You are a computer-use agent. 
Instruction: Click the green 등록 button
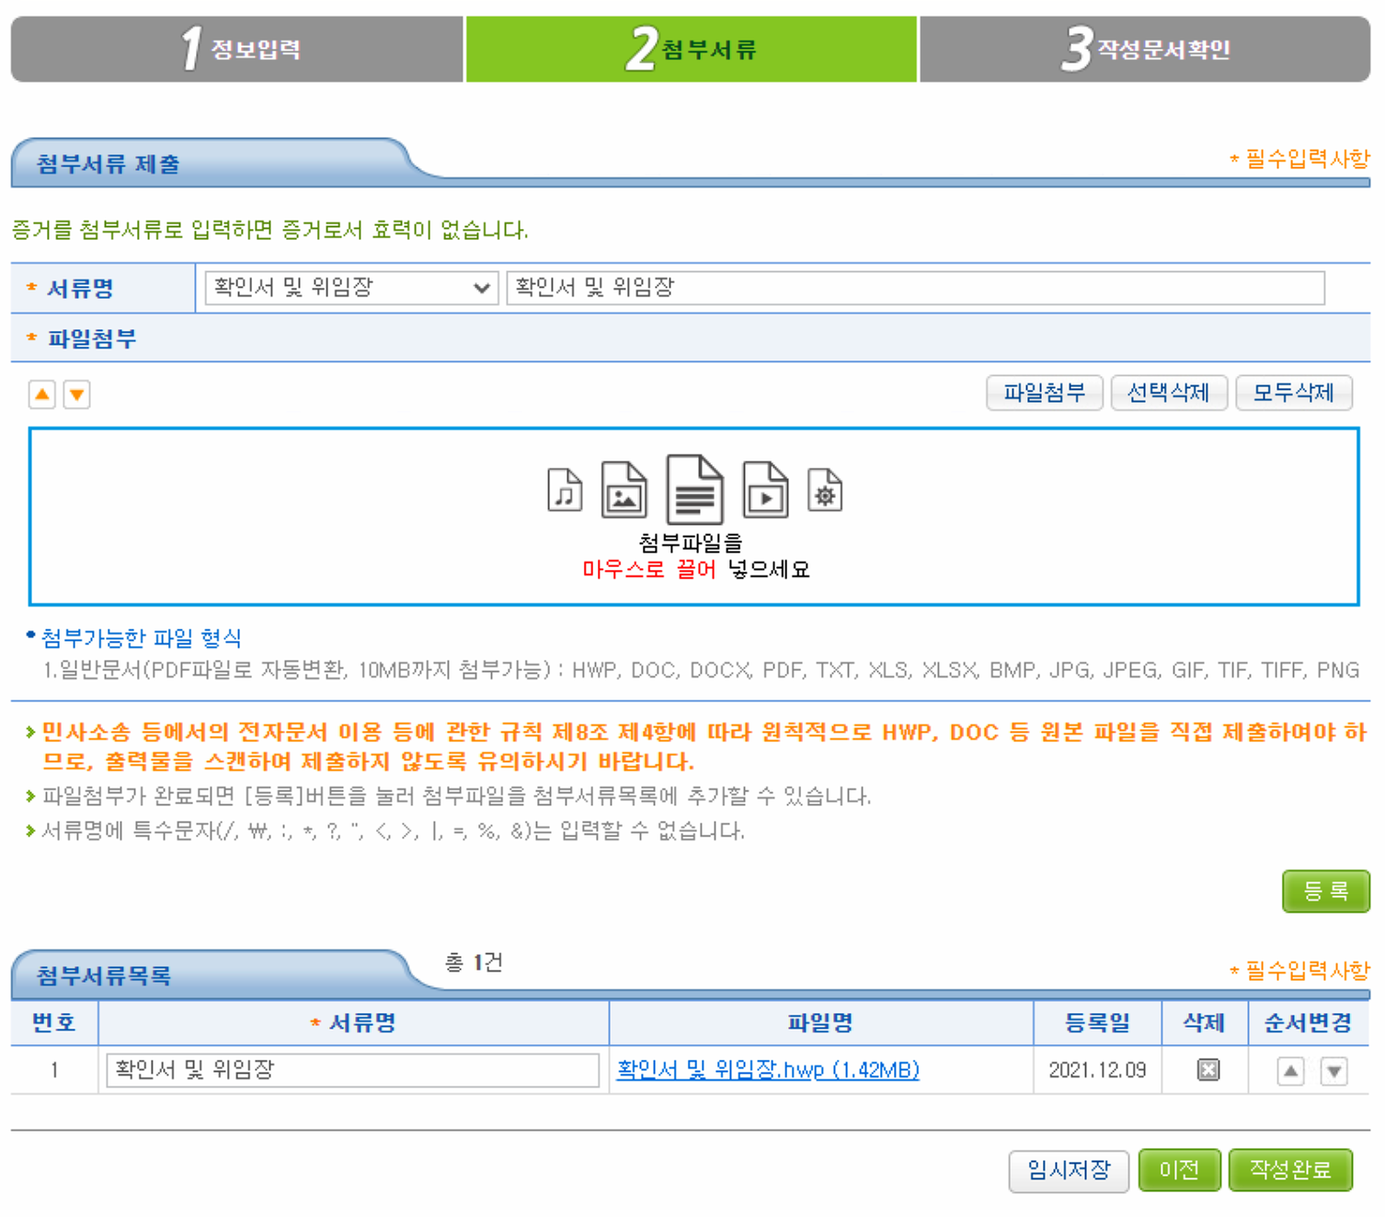1326,891
